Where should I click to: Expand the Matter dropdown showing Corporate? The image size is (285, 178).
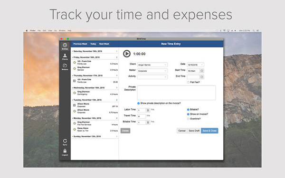coord(152,71)
